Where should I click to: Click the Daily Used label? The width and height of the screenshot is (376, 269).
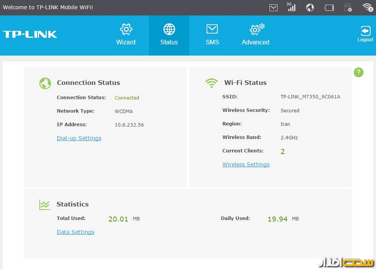pos(235,218)
